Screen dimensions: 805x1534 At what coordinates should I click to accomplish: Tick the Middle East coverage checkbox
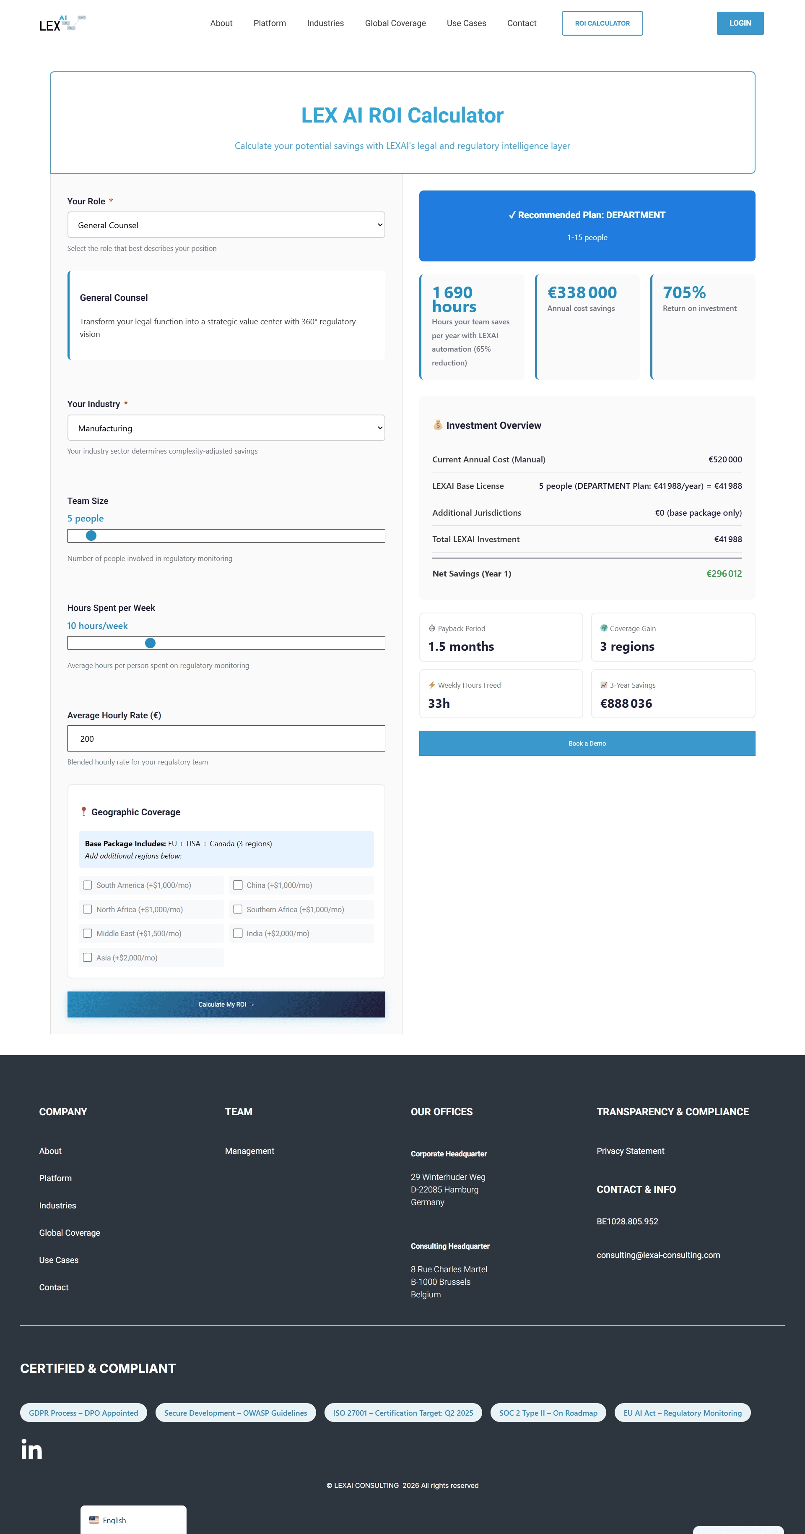[88, 933]
